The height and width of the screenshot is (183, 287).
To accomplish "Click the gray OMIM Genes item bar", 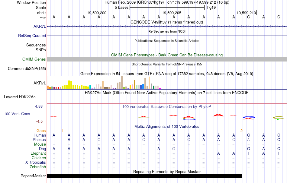I will click(x=167, y=59).
